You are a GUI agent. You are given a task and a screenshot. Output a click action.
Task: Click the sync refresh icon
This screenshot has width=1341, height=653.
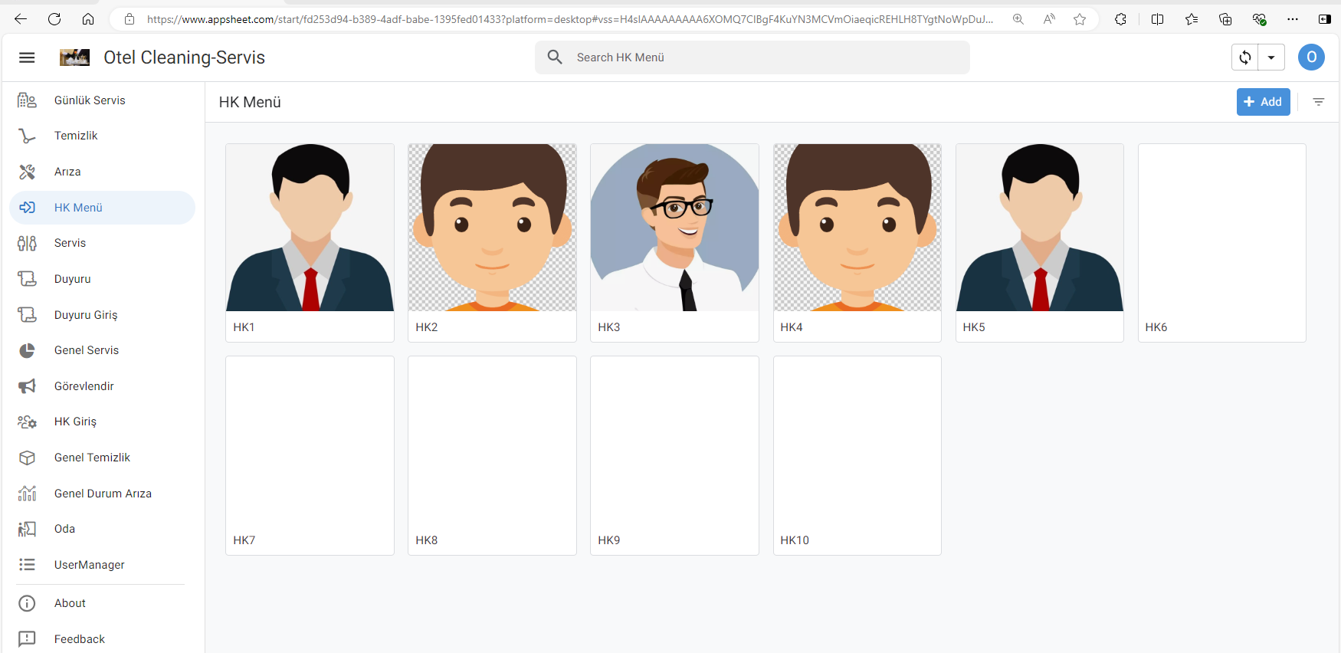click(1245, 57)
